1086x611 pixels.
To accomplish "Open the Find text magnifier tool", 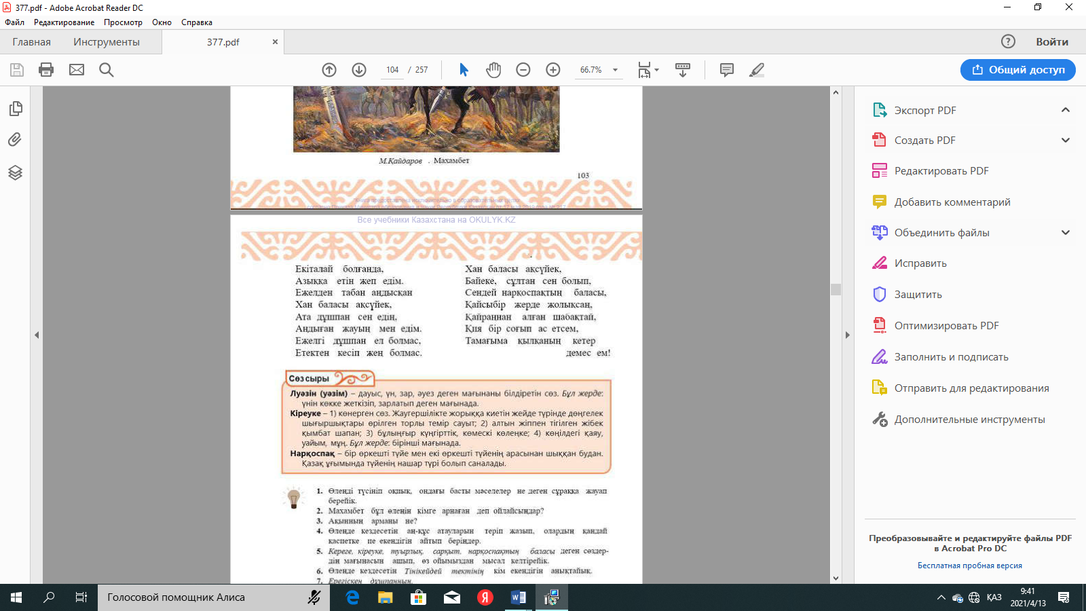I will point(107,70).
